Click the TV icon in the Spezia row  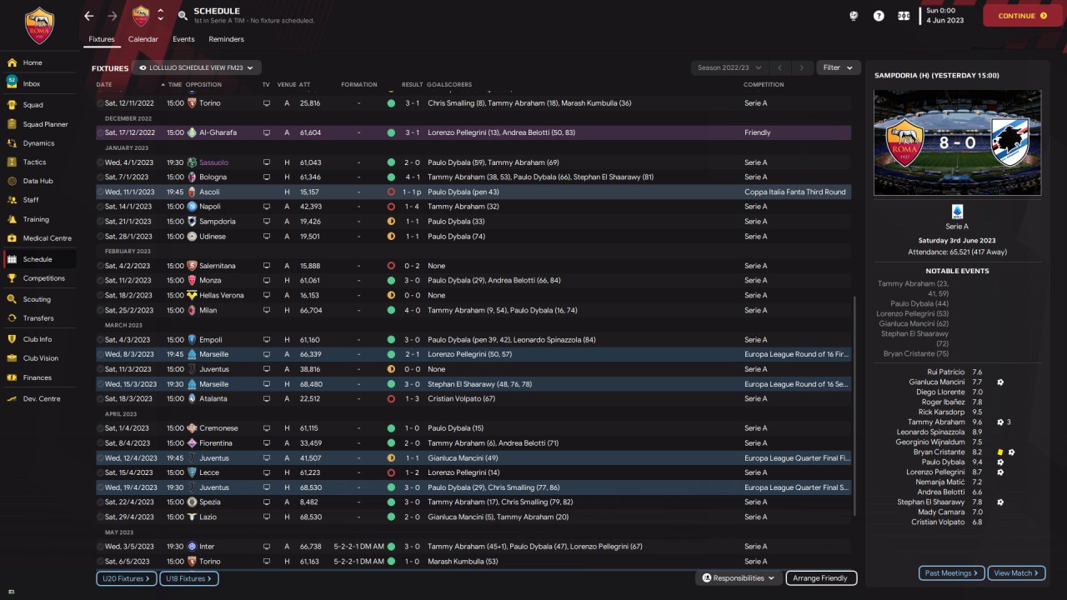click(267, 502)
